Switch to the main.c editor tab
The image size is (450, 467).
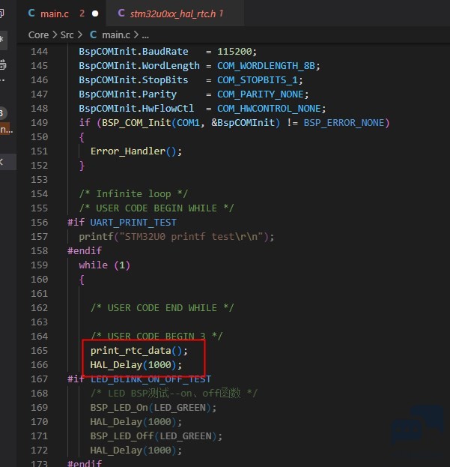tap(61, 13)
